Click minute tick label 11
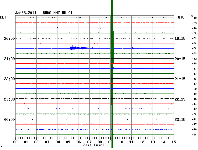This screenshot has width=198, height=150. pyautogui.click(x=132, y=142)
